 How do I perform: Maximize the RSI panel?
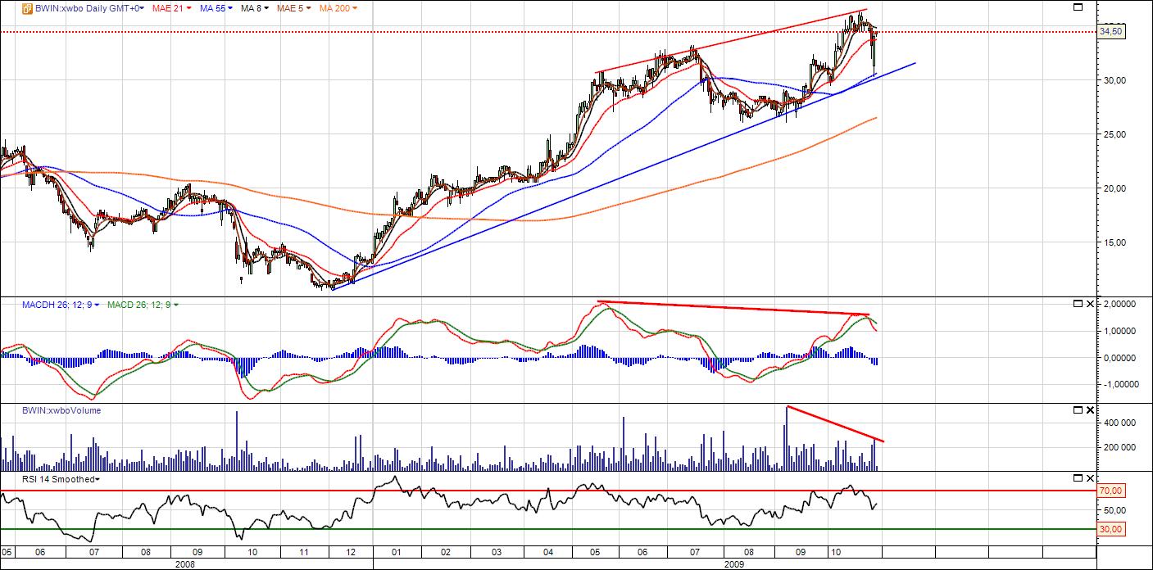pyautogui.click(x=1078, y=477)
